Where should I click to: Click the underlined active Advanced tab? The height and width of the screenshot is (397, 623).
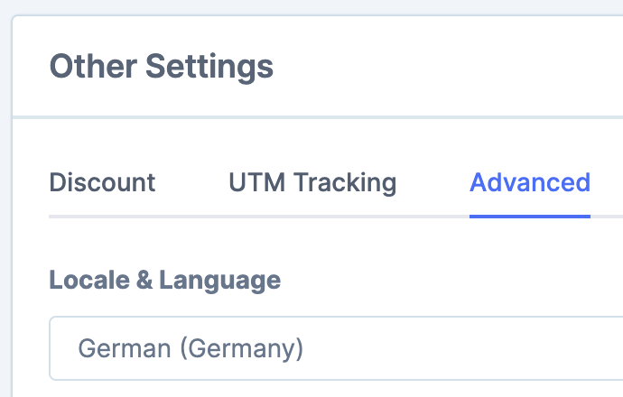(530, 184)
